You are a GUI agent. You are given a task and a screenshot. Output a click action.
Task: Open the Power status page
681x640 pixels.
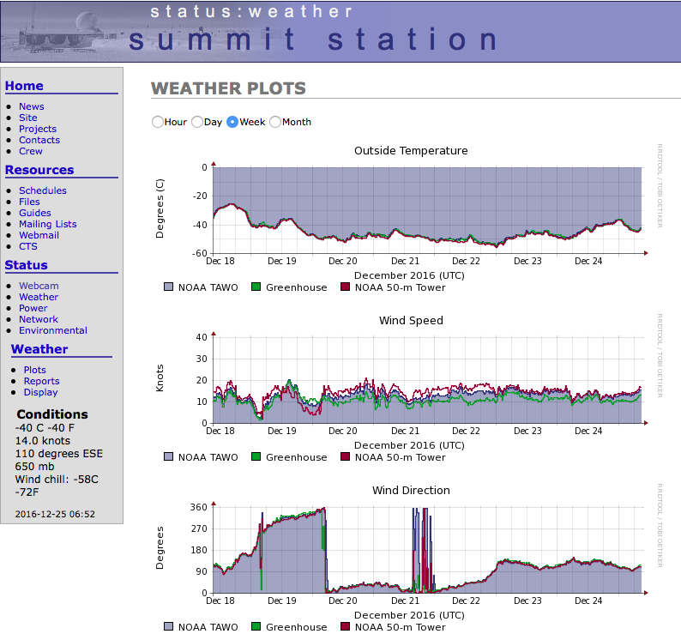tap(33, 308)
